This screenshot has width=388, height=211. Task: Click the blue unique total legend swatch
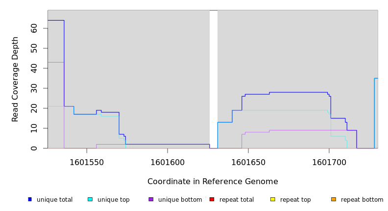pyautogui.click(x=30, y=199)
